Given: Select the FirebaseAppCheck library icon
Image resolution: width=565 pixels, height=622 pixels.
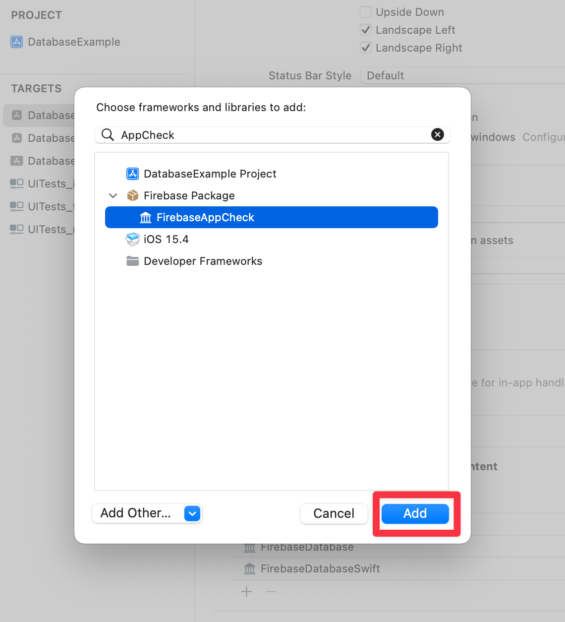Looking at the screenshot, I should pos(146,218).
